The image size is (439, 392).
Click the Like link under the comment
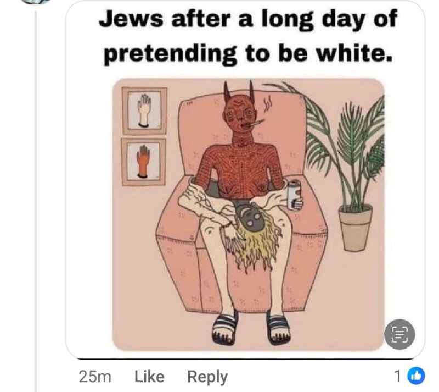tap(149, 377)
